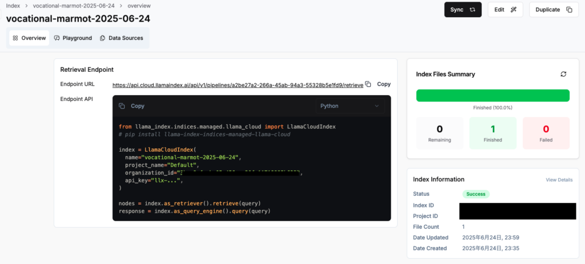Viewport: 585px width, 264px height.
Task: Click the Sync button
Action: [463, 10]
